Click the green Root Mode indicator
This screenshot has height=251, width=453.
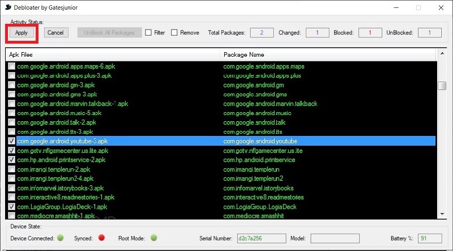pyautogui.click(x=155, y=238)
